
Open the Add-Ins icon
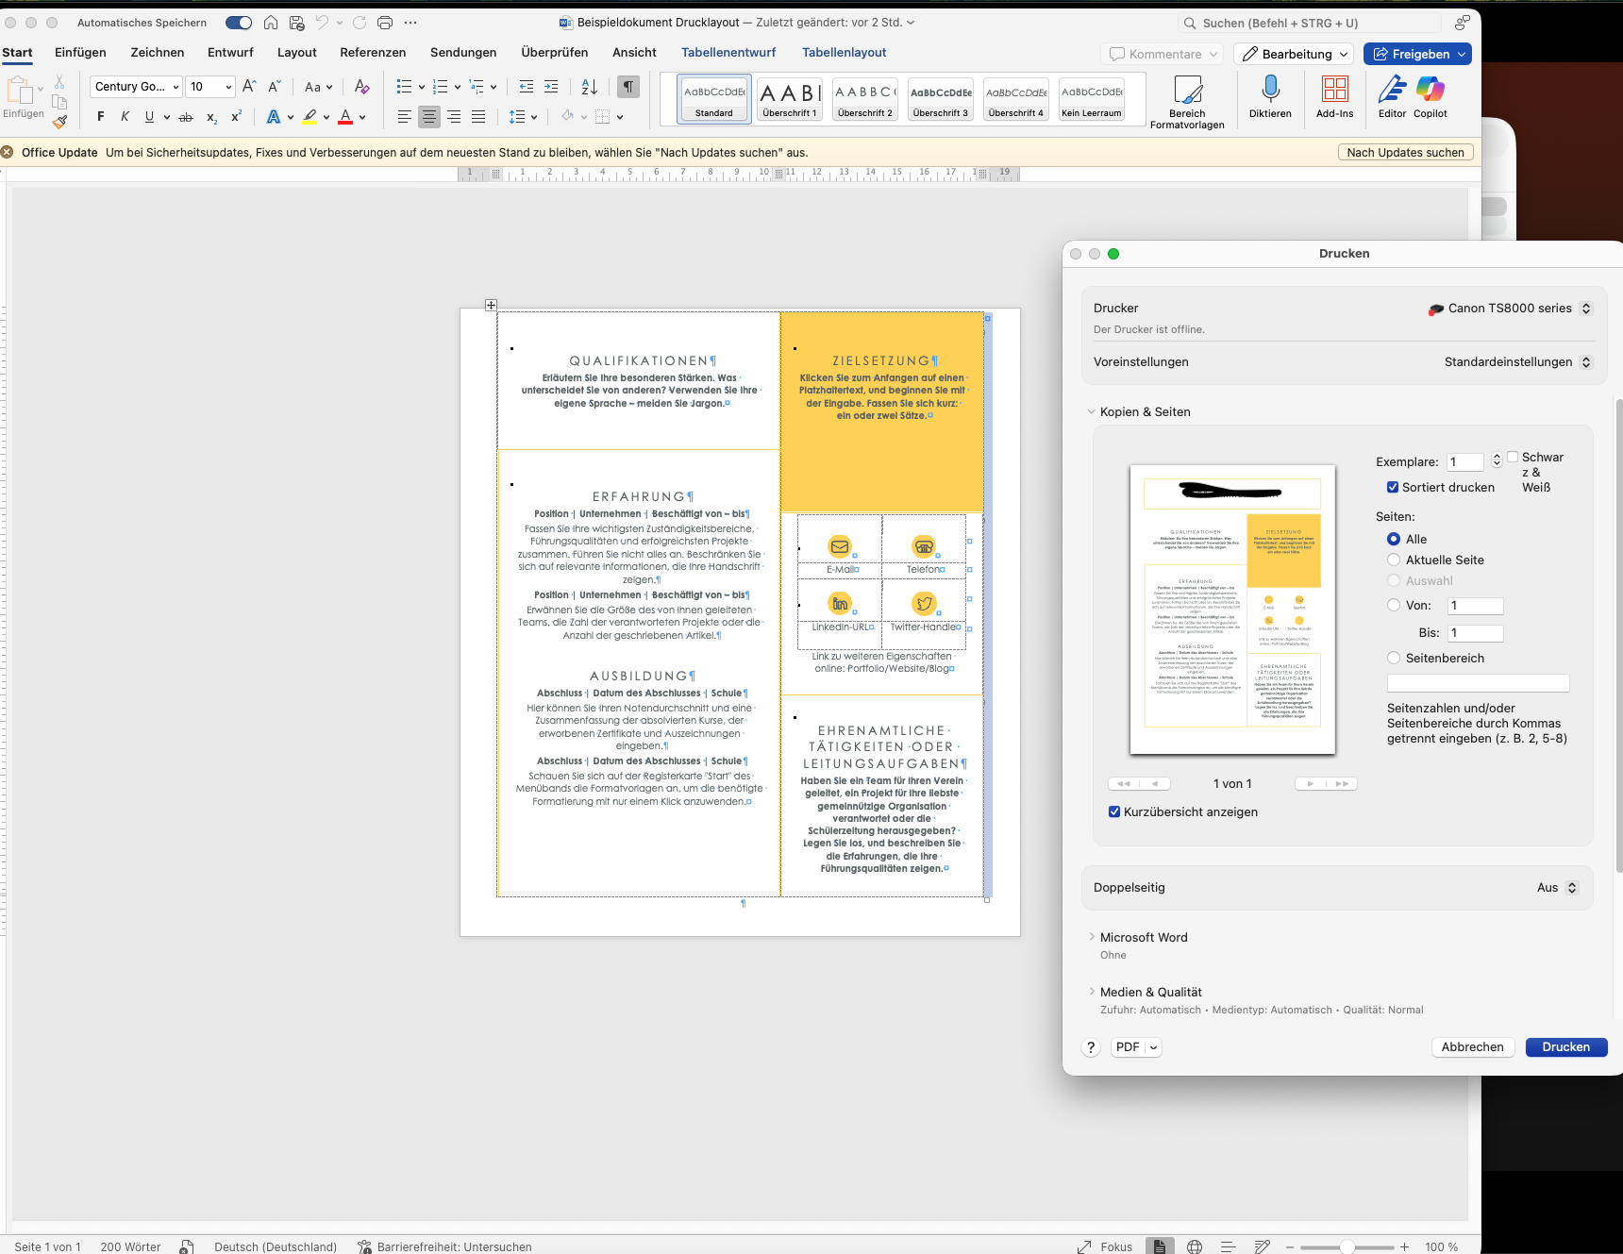(1334, 89)
